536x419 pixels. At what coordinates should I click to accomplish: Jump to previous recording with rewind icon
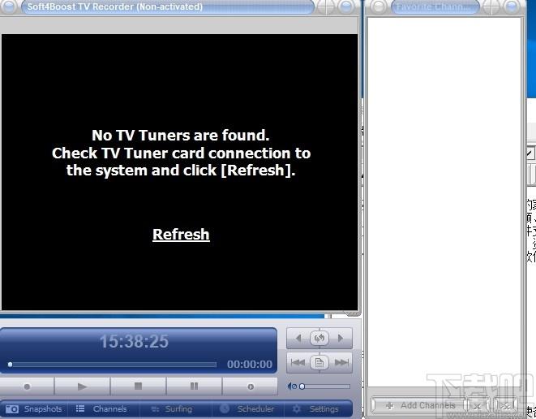[x=298, y=362]
